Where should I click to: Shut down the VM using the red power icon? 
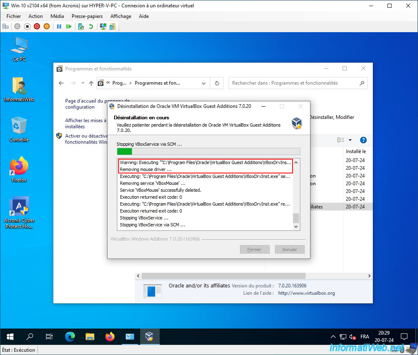click(37, 26)
